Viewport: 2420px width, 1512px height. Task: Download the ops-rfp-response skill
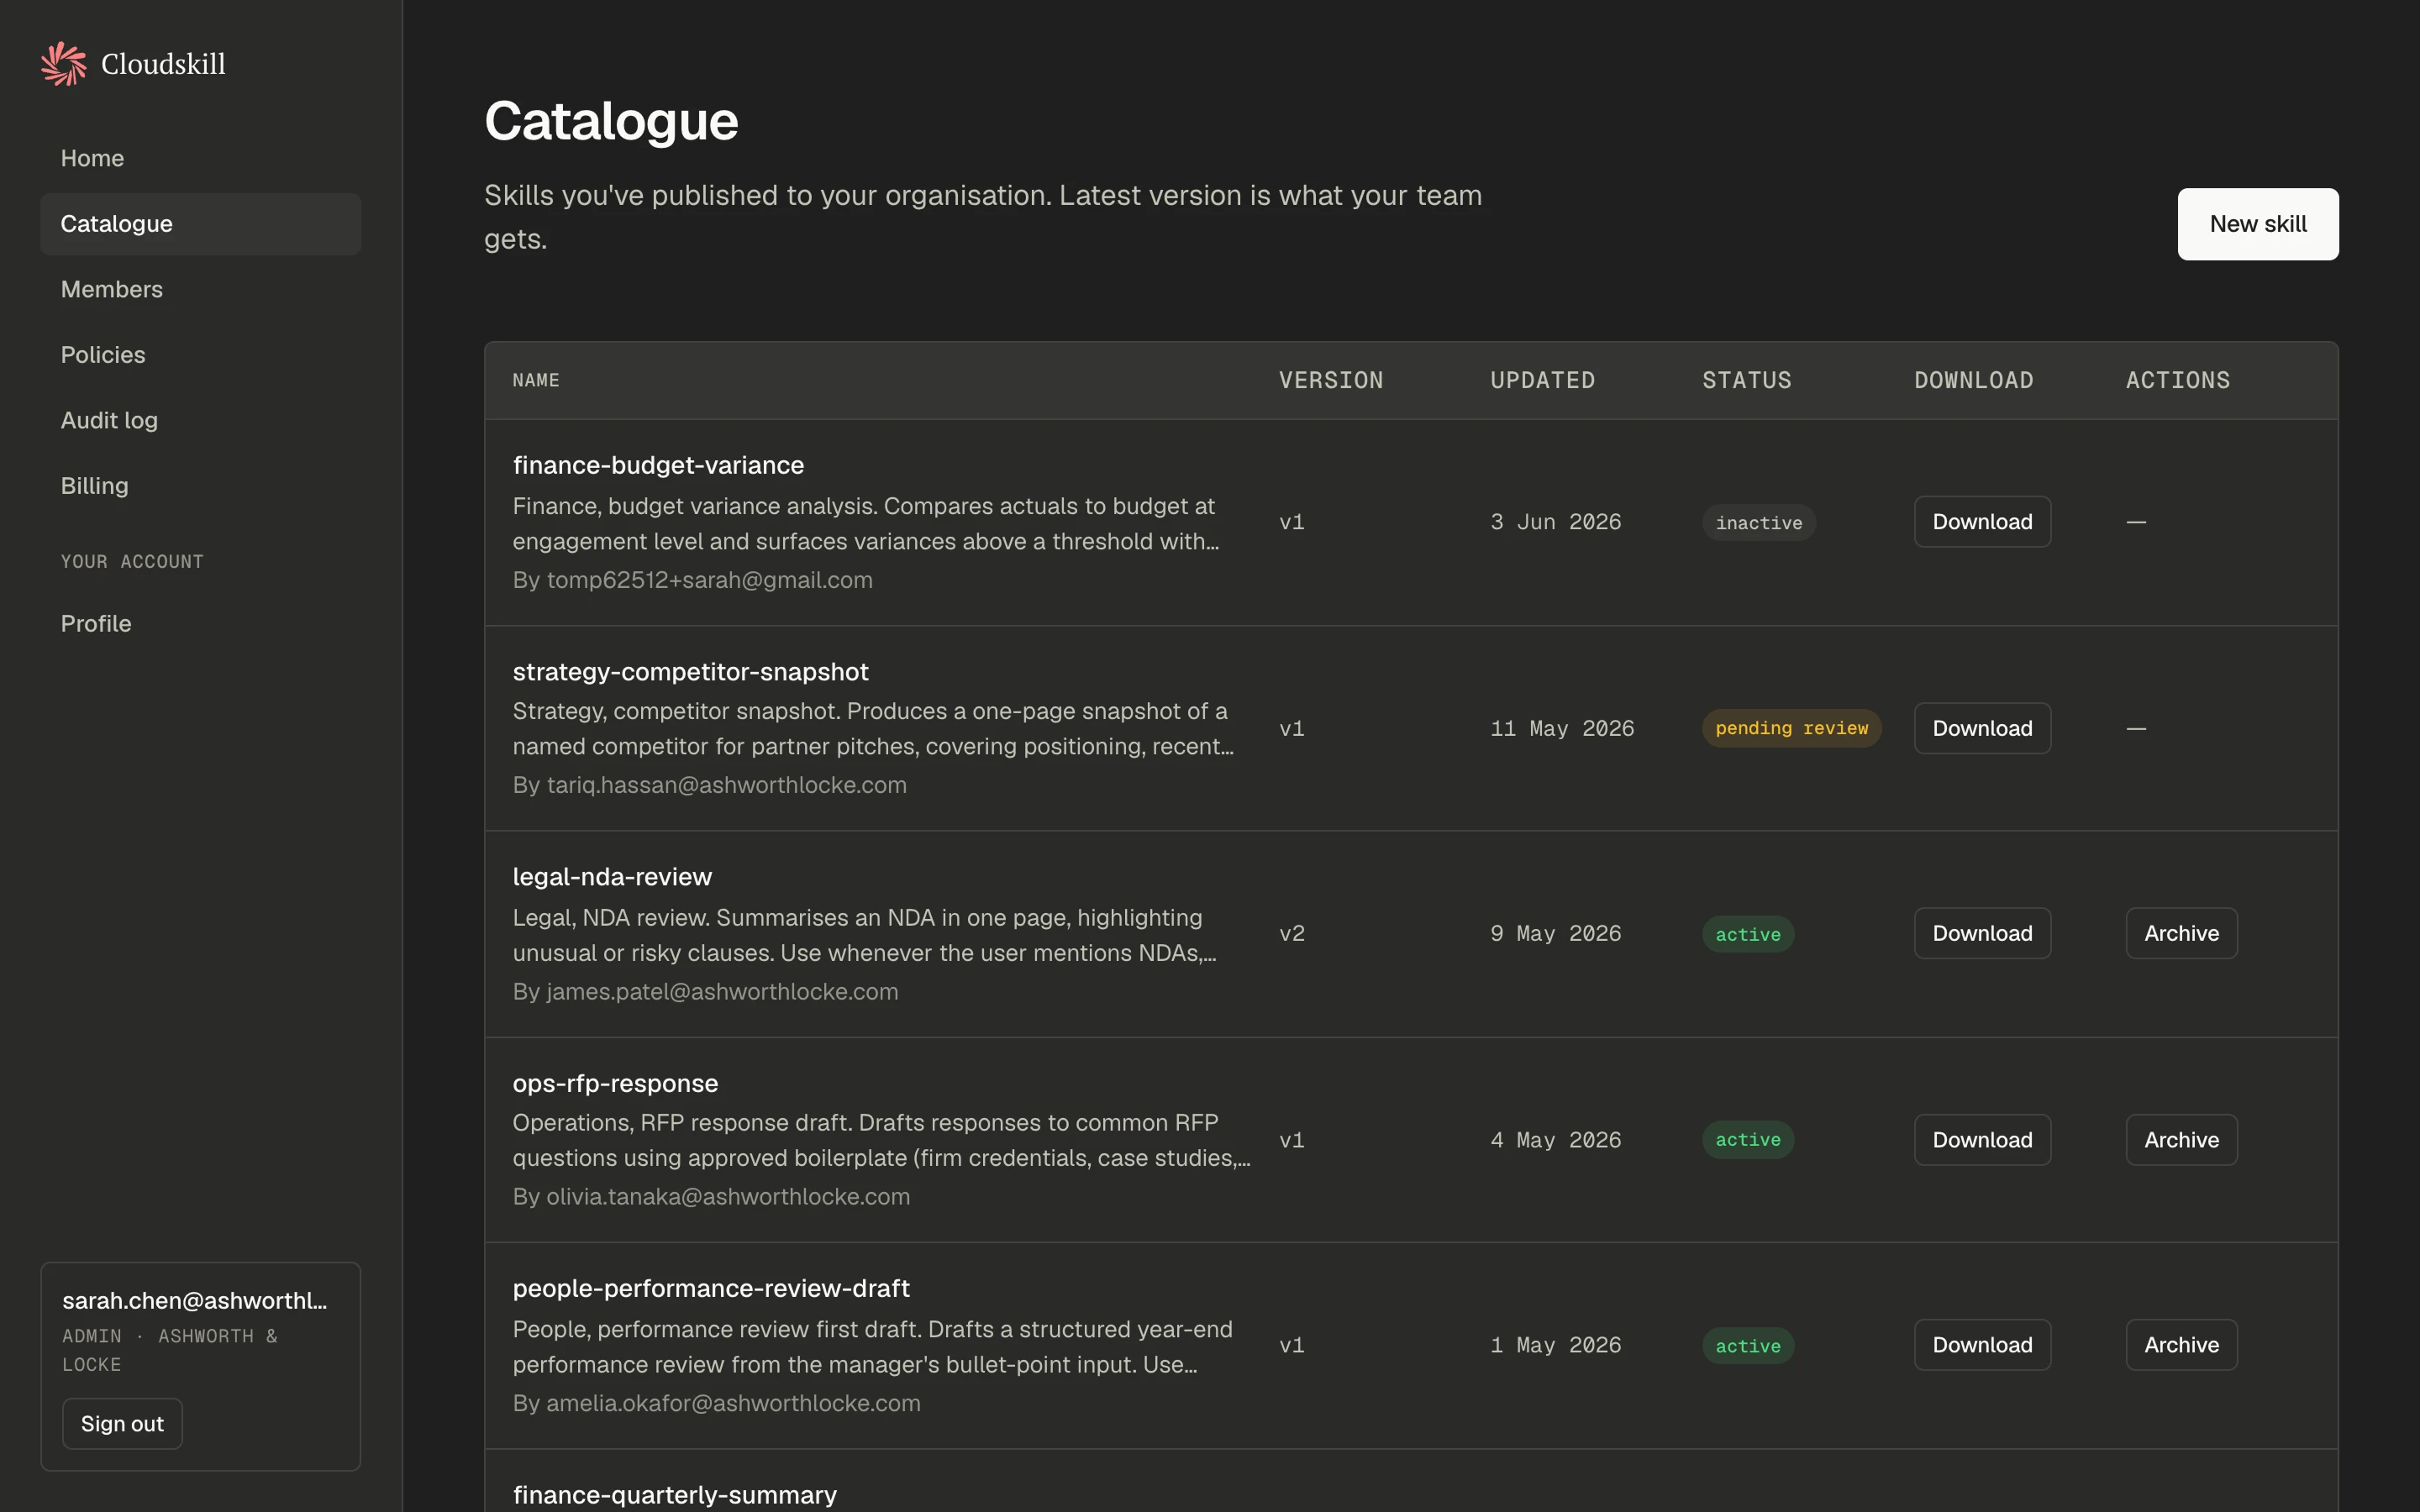pyautogui.click(x=1982, y=1140)
